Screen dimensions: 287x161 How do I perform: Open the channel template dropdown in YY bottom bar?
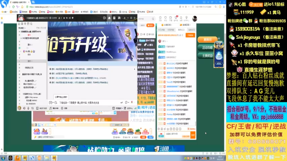[x=117, y=108]
